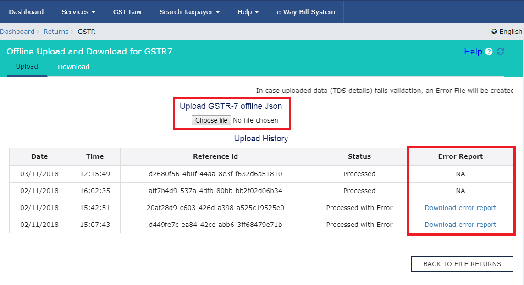This screenshot has height=285, width=524.
Task: Click the Upload History heading
Action: (261, 139)
